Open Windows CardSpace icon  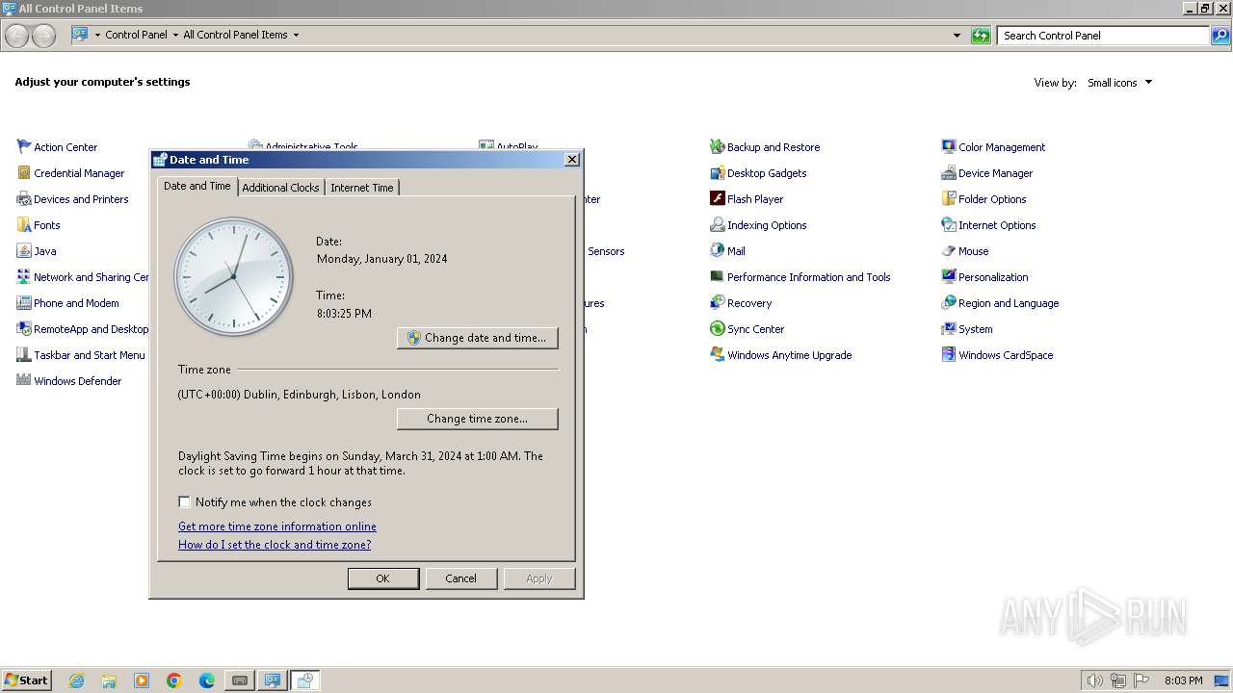pos(949,355)
